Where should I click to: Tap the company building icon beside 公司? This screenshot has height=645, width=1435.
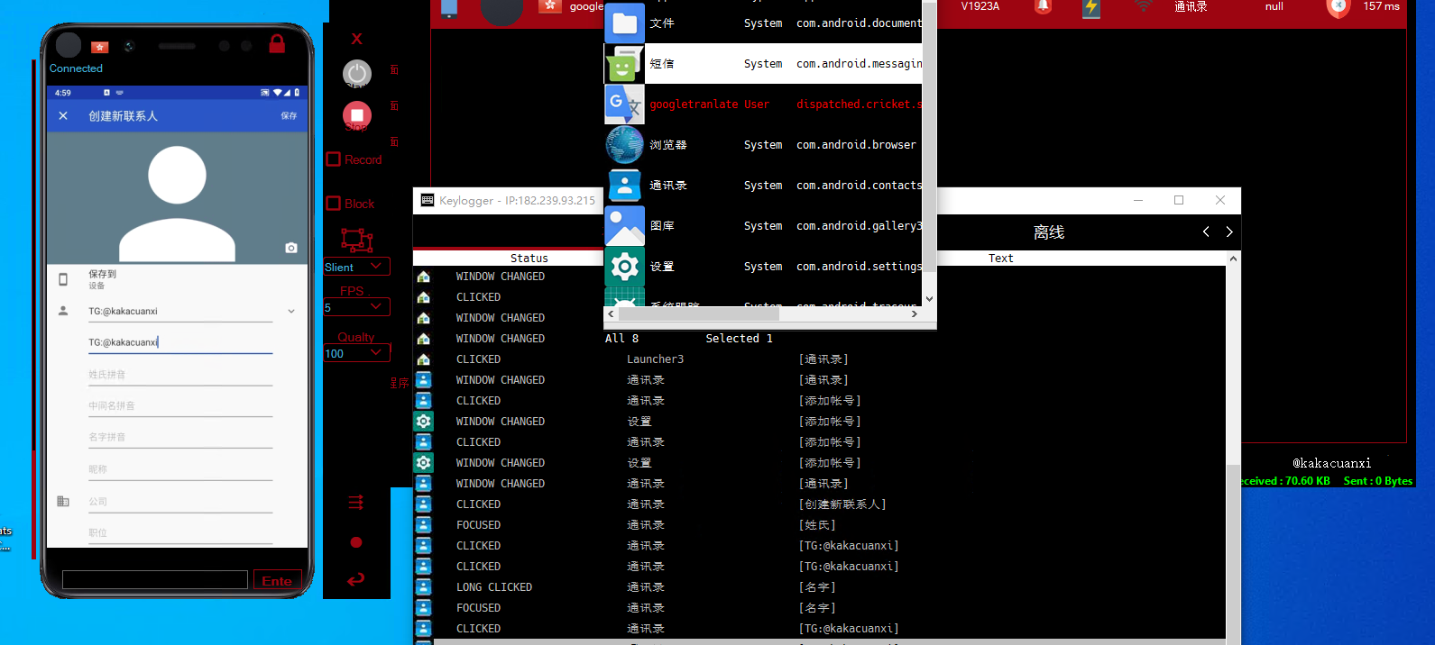coord(63,501)
